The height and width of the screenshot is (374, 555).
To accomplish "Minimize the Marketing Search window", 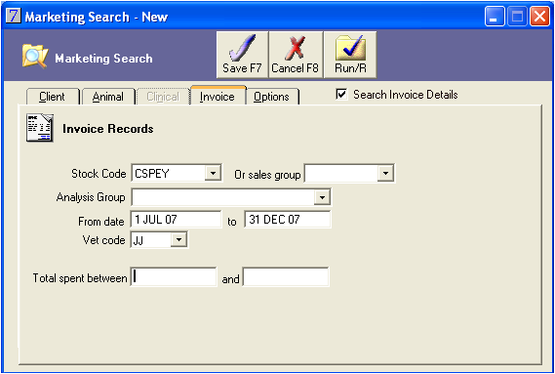I will click(x=495, y=17).
